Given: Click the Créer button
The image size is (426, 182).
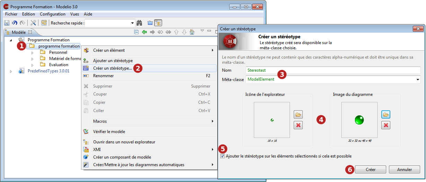Looking at the screenshot, I should coord(371,170).
